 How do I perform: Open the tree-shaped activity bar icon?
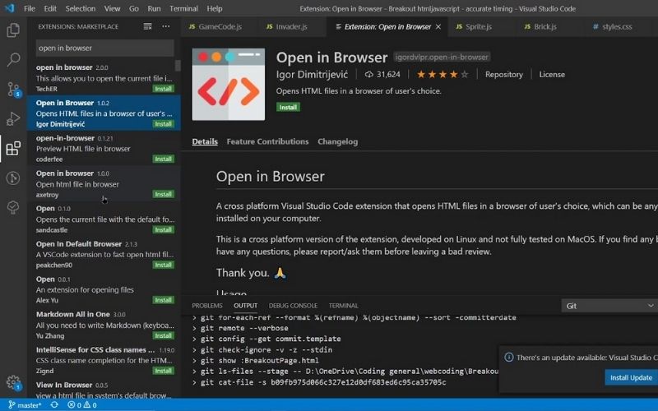(x=13, y=207)
